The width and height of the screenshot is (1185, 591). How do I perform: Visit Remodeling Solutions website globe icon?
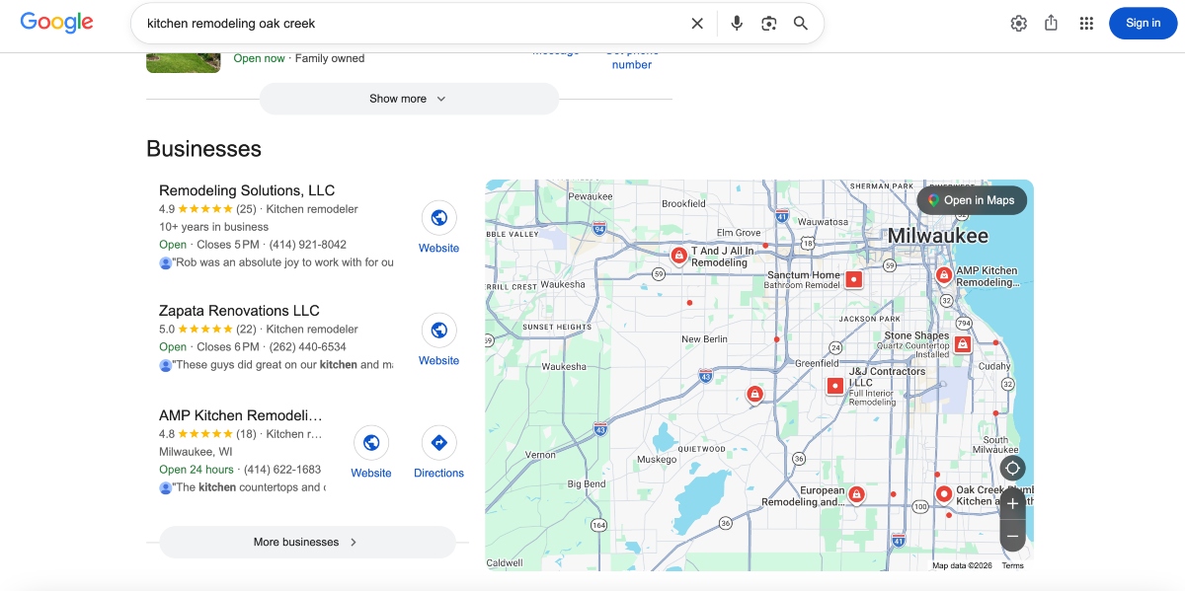click(x=439, y=218)
